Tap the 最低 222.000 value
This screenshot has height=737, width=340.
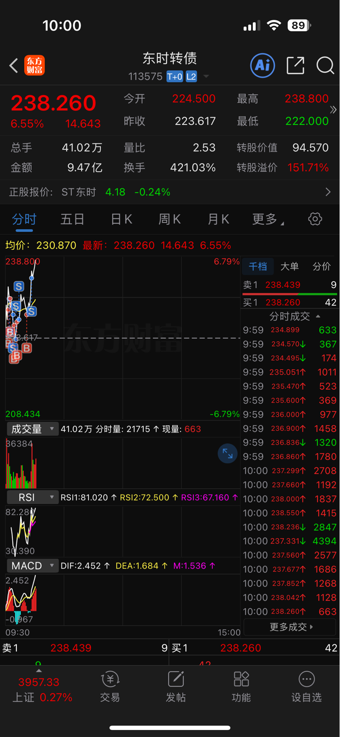tap(307, 121)
